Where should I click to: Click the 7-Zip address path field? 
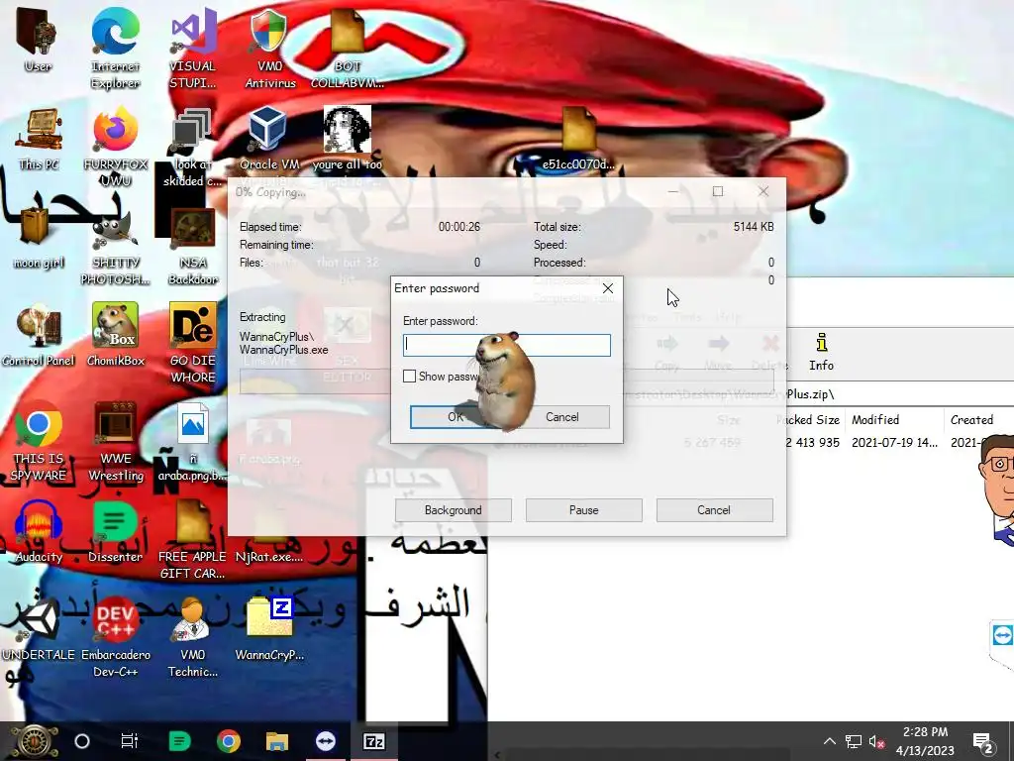click(899, 394)
